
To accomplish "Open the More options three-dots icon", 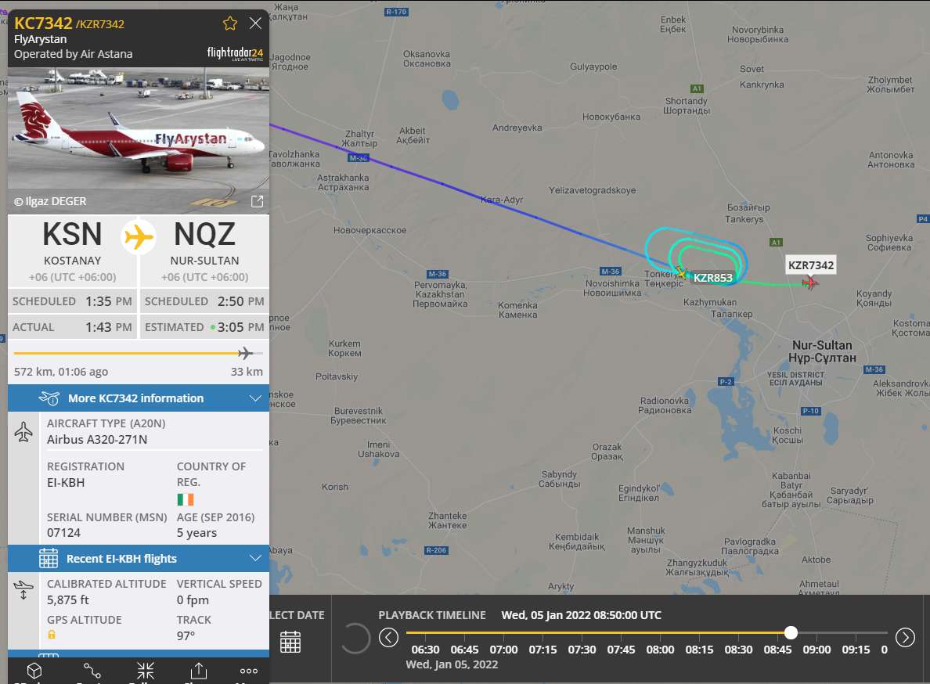I will (248, 671).
